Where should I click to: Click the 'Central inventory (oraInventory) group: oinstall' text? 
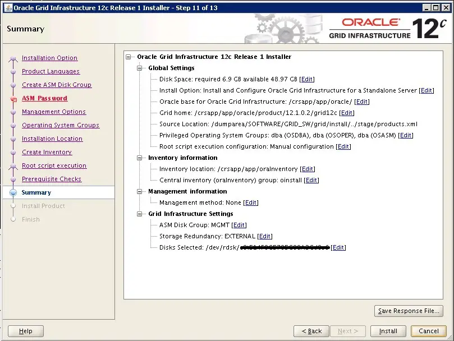point(231,181)
